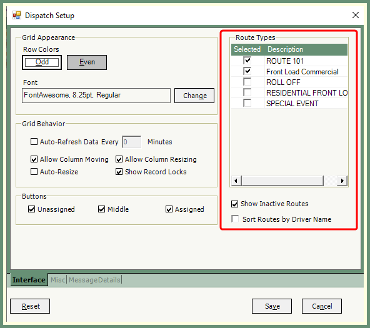Toggle Allow Column Resizing
Image resolution: width=370 pixels, height=328 pixels.
click(119, 159)
